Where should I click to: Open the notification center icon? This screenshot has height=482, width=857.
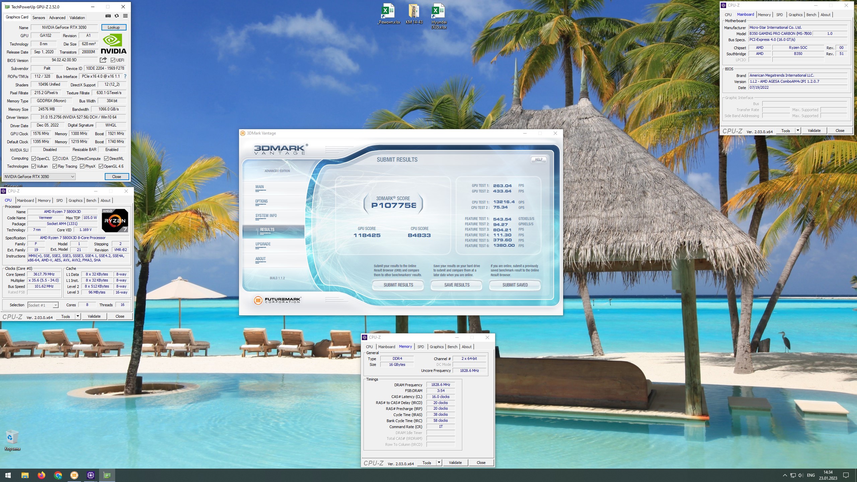click(x=846, y=475)
